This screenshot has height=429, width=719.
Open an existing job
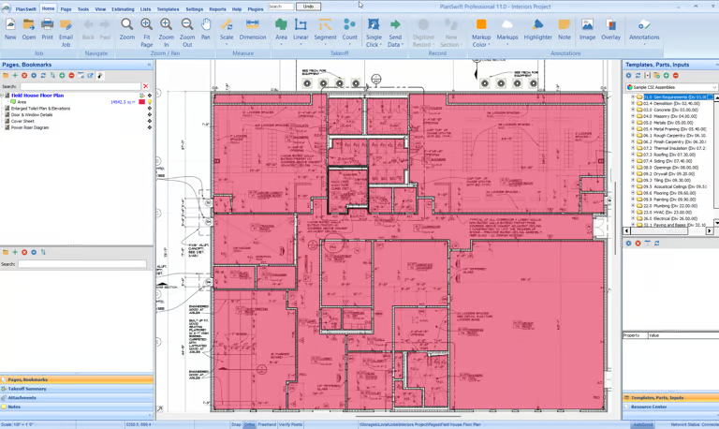28,29
